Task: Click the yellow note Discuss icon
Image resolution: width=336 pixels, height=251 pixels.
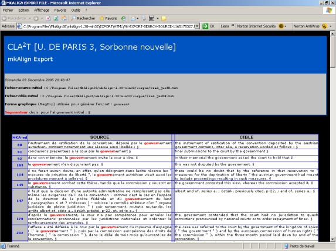Action: [x=164, y=18]
